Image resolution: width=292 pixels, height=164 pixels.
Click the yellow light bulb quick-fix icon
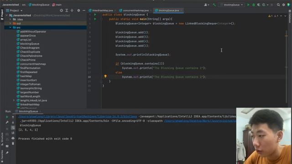[105, 76]
